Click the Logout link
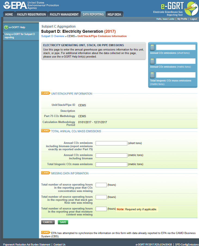This screenshot has width=199, height=246. (x=194, y=19)
